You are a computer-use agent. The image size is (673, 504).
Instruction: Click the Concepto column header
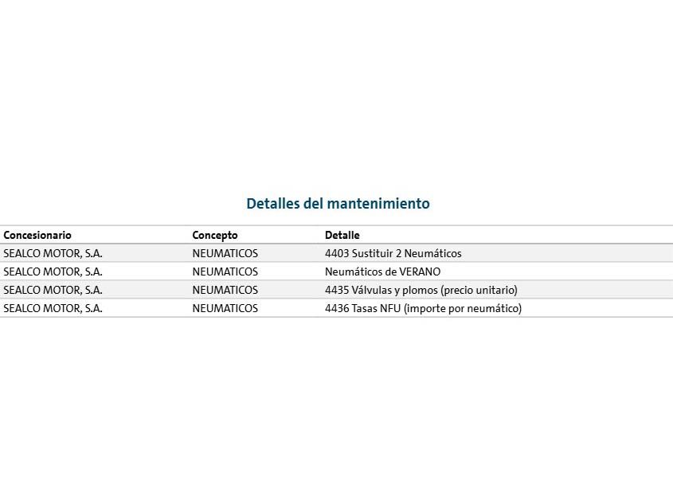(x=215, y=236)
